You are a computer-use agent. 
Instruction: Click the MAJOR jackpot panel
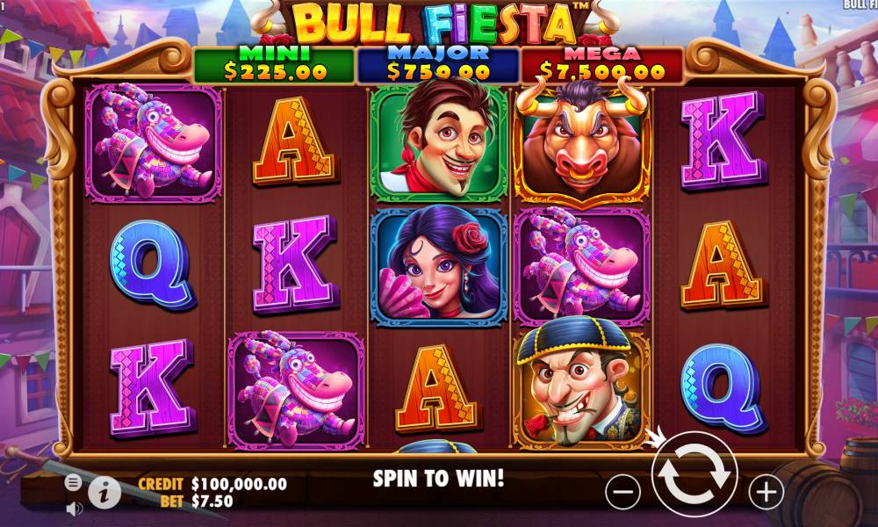(x=438, y=64)
